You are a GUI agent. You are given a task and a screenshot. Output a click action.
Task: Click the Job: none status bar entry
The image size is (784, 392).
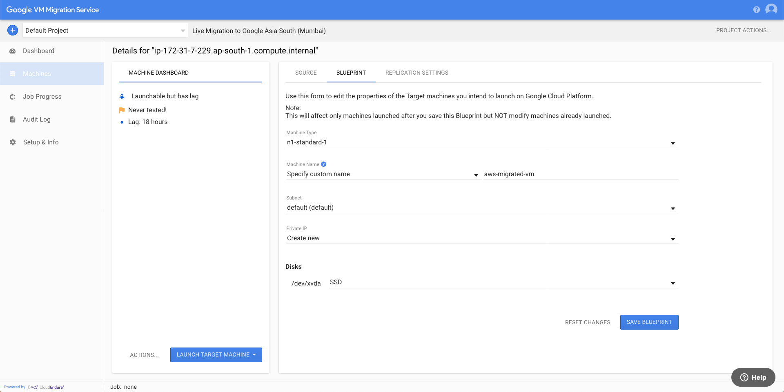point(123,387)
